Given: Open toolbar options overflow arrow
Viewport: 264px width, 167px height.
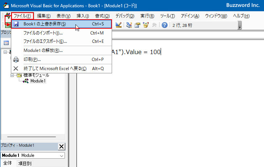Looking at the screenshot, I should click(240, 25).
